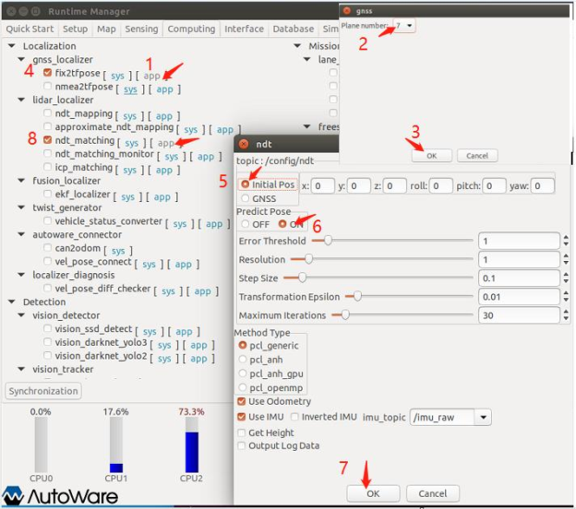This screenshot has width=576, height=509.
Task: Close the gnss dialog window
Action: [x=347, y=10]
